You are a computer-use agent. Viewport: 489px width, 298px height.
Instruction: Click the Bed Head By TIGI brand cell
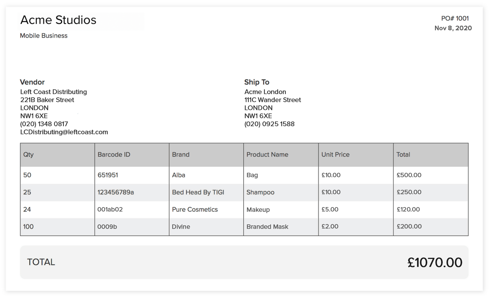pyautogui.click(x=198, y=192)
